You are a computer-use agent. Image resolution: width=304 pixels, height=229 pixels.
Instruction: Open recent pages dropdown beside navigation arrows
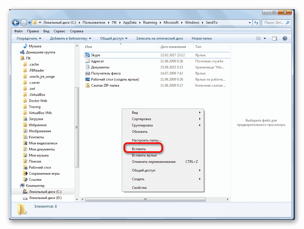point(30,23)
